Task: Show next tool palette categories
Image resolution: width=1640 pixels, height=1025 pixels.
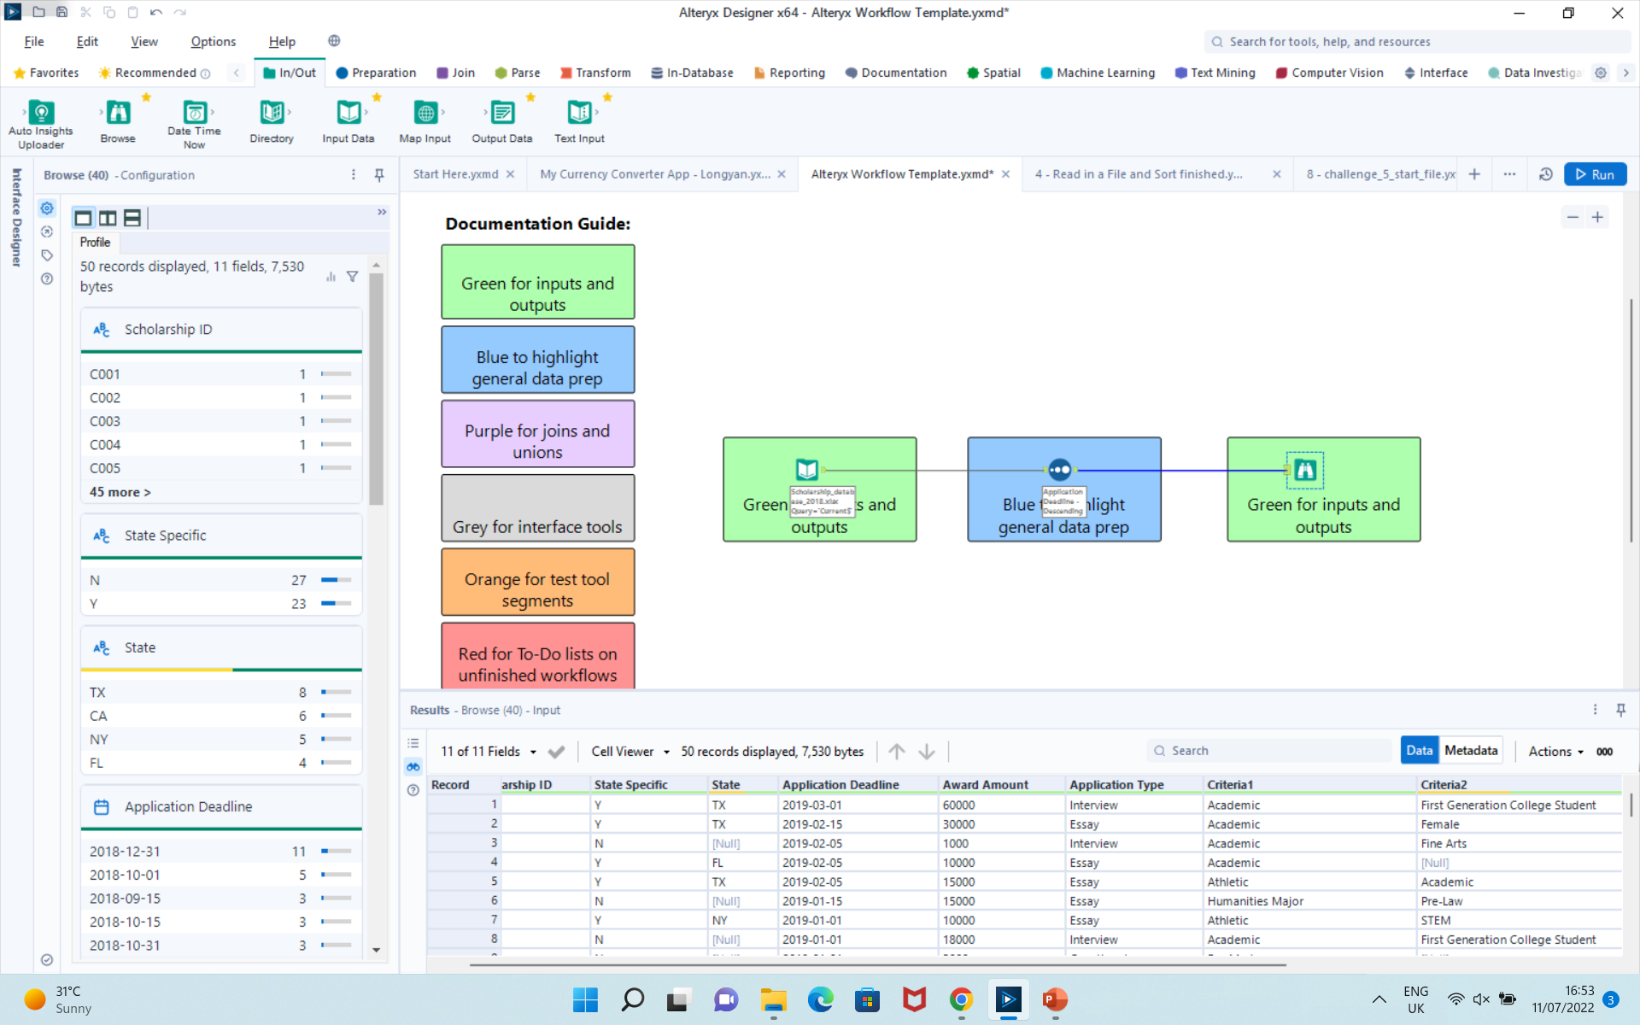Action: pyautogui.click(x=1625, y=73)
